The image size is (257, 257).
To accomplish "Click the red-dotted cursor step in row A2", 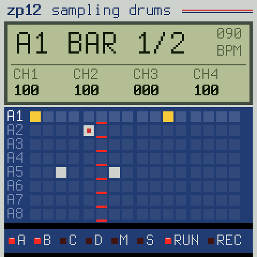I will (89, 131).
